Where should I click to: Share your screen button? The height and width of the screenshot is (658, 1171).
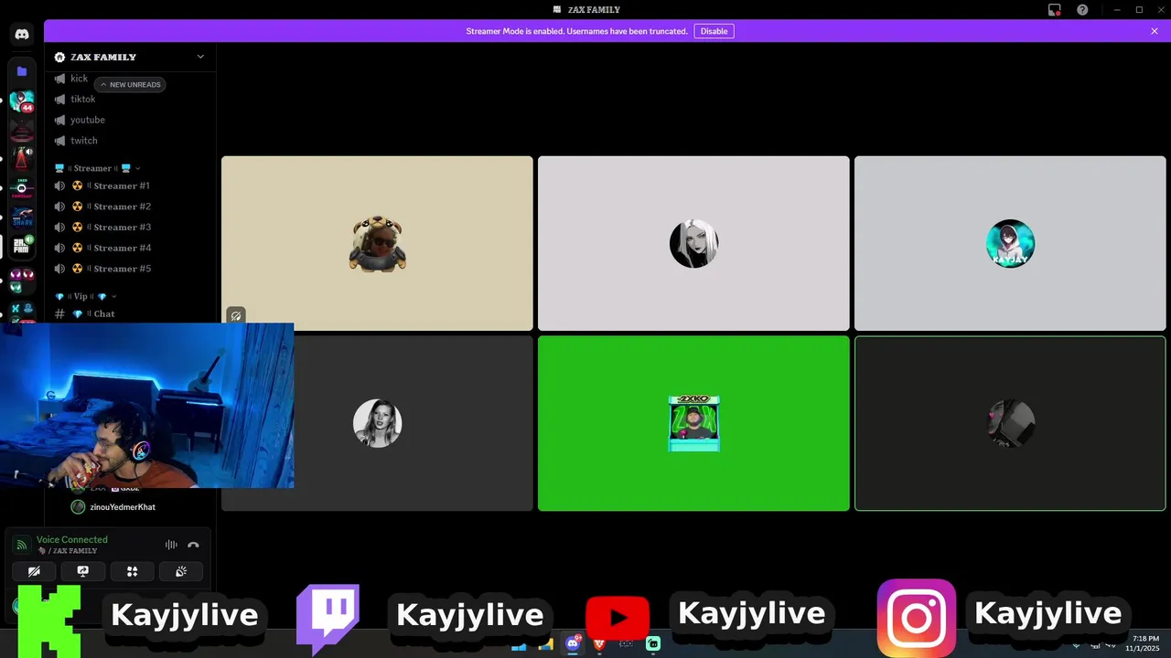pyautogui.click(x=83, y=571)
